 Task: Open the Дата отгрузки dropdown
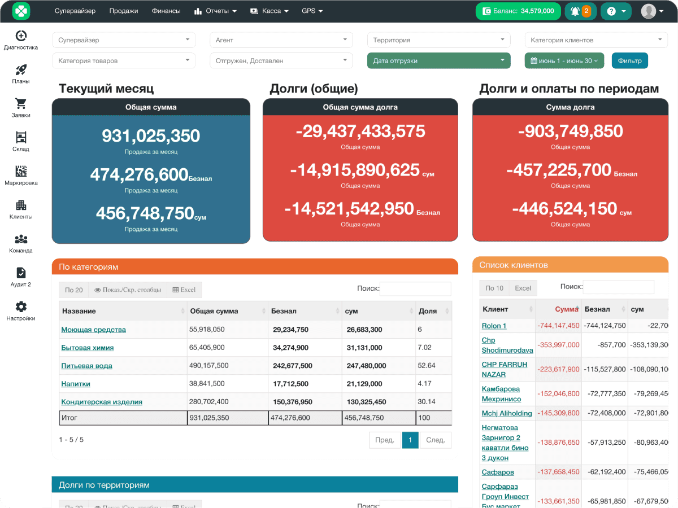tap(438, 60)
